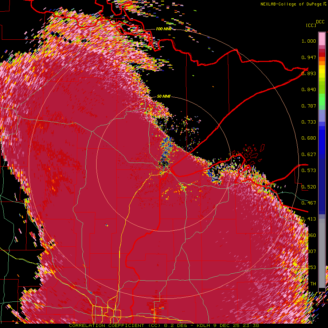328x328 pixels.
Task: Click the 0.413 legend value
Action: [x=309, y=219]
